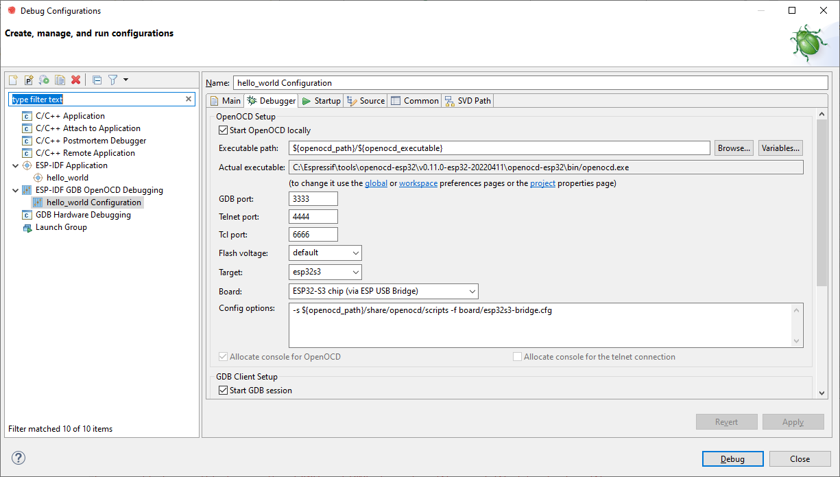Switch to the Debugger tab
The width and height of the screenshot is (840, 477).
pos(272,101)
